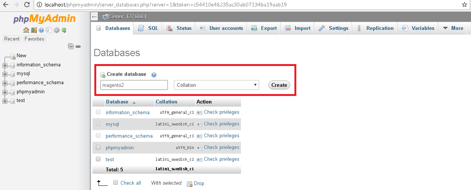Tick the phpmyadmin row checkbox
Viewport: 471px width, 190px height.
click(98, 147)
